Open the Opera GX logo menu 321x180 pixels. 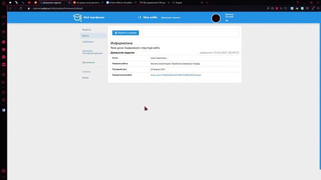point(4,3)
